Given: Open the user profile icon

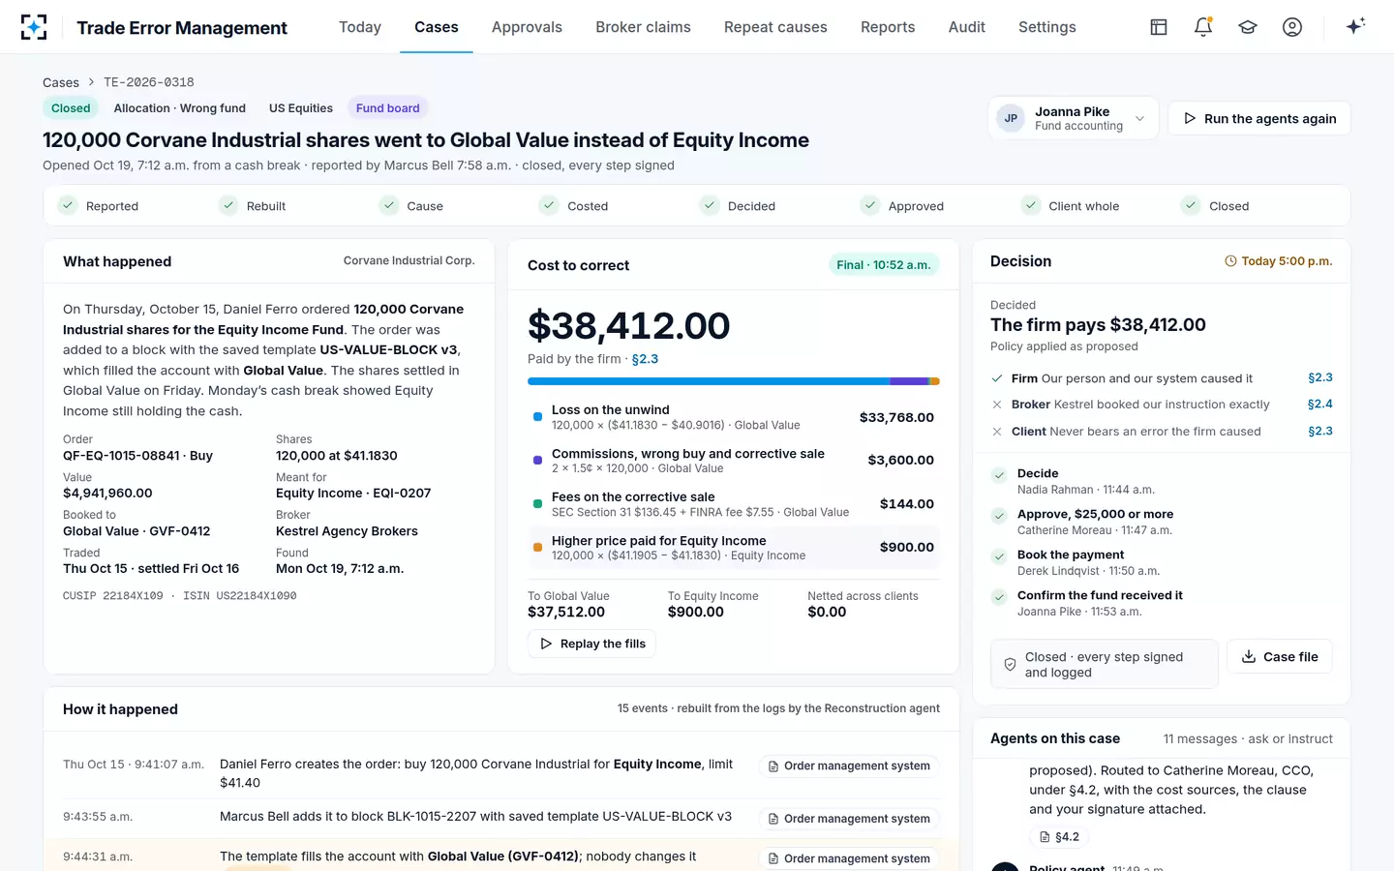Looking at the screenshot, I should tap(1292, 27).
